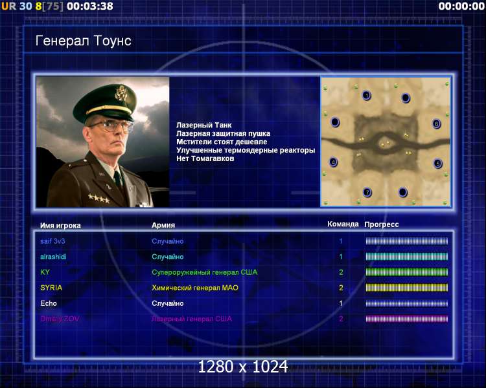Click the Лазерный Танк feature line
Viewport: 486px width, 388px height.
204,125
